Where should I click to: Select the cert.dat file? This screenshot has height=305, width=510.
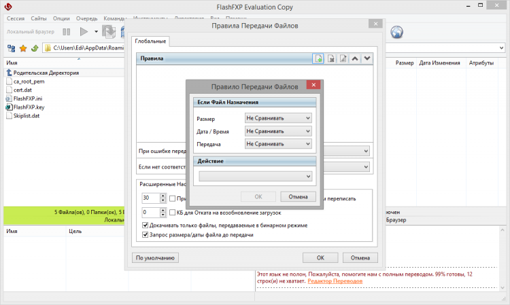click(x=22, y=90)
